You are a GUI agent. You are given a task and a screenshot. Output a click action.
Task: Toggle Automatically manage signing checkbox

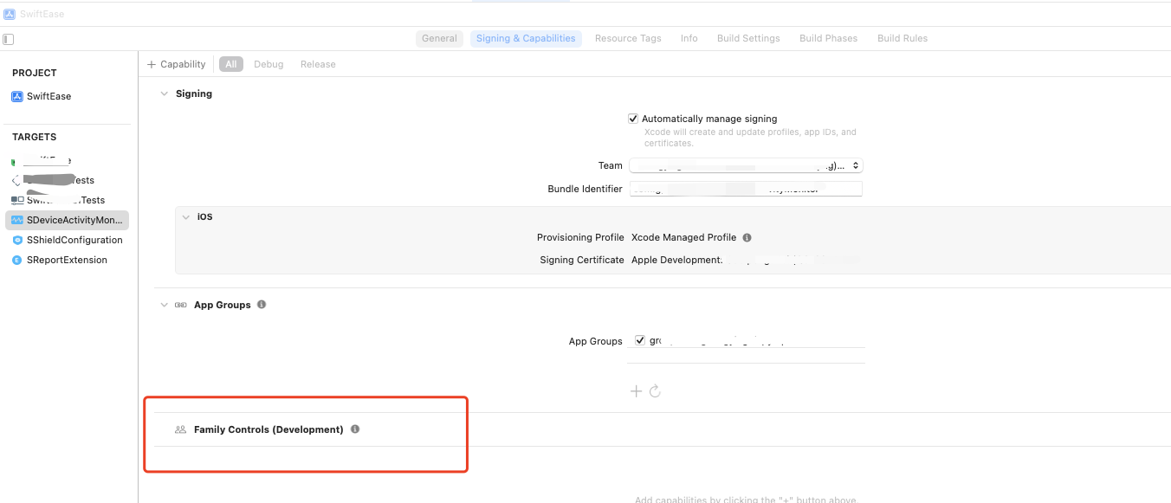[633, 119]
